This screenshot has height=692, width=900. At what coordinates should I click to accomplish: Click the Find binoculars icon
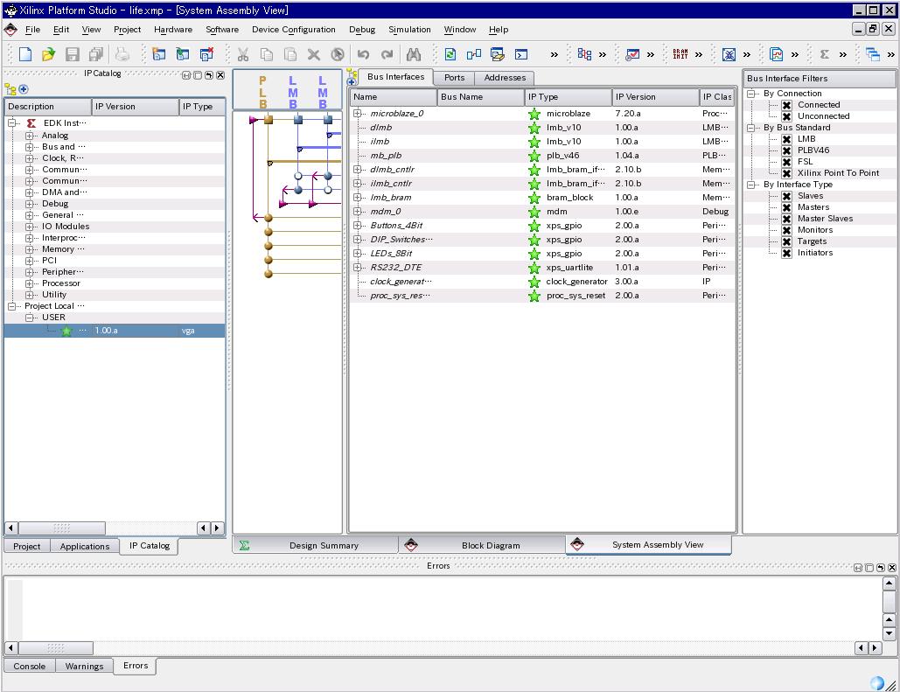pos(413,54)
